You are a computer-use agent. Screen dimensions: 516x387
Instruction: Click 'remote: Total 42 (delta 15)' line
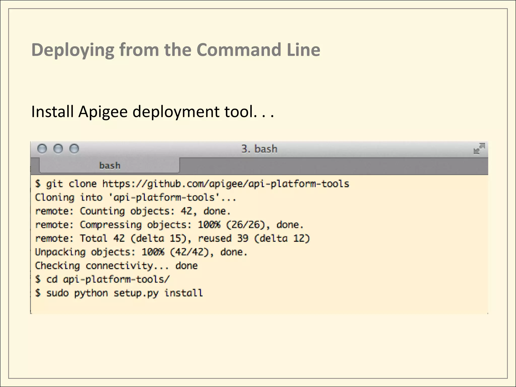(172, 238)
